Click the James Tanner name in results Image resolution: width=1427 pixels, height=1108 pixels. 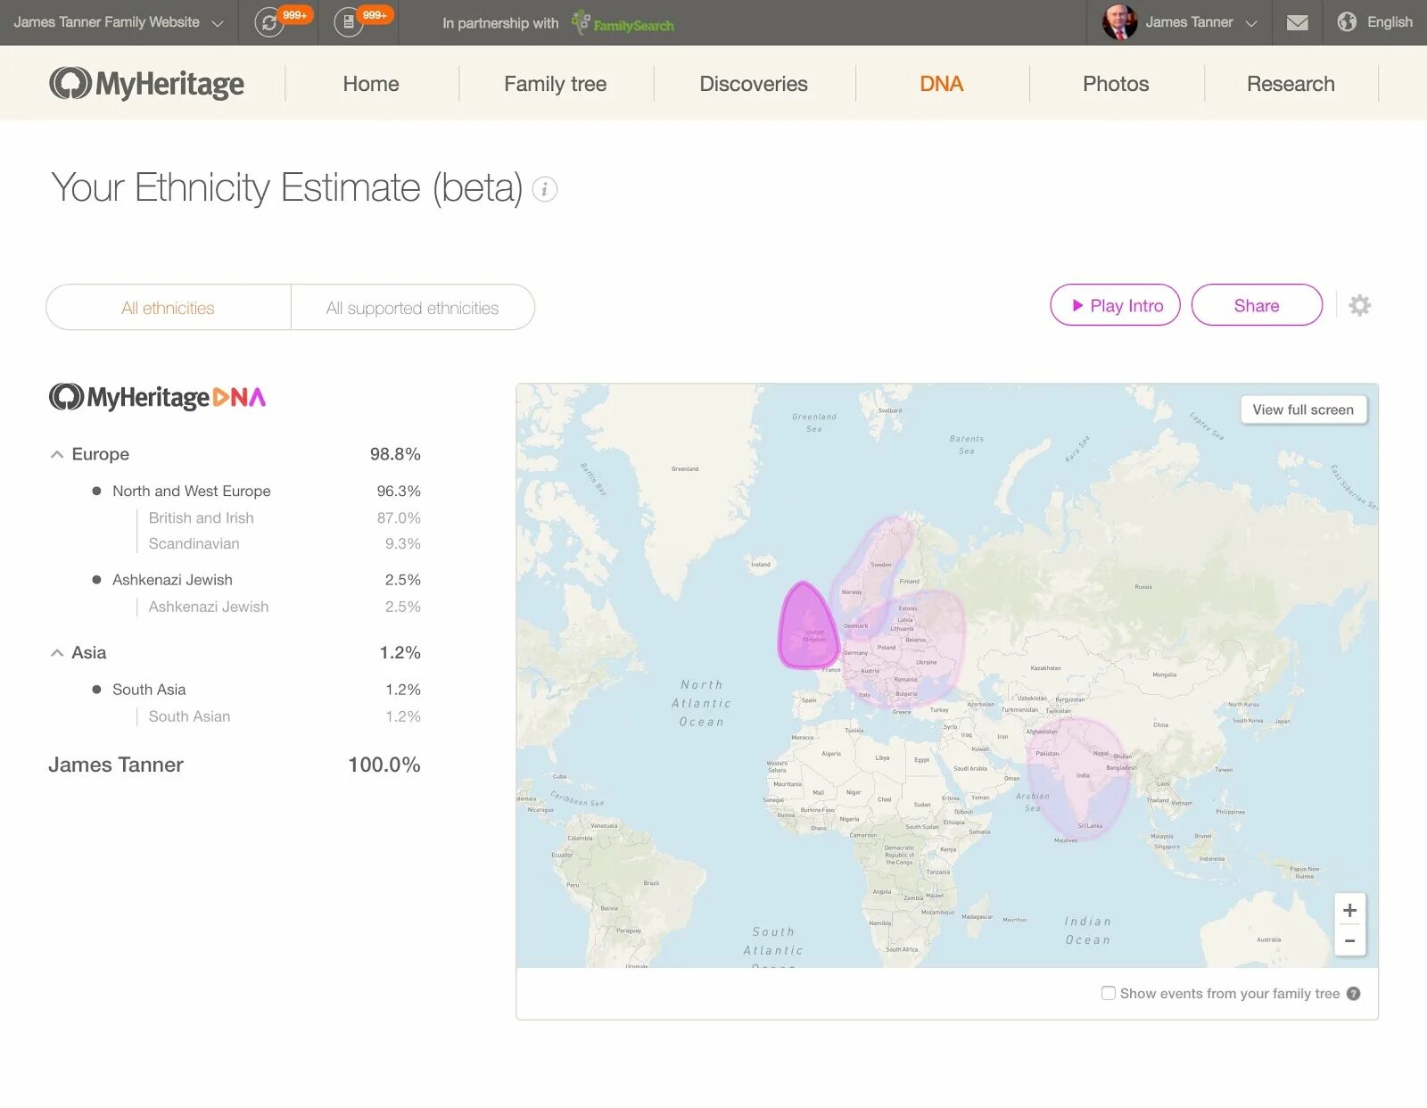coord(116,765)
